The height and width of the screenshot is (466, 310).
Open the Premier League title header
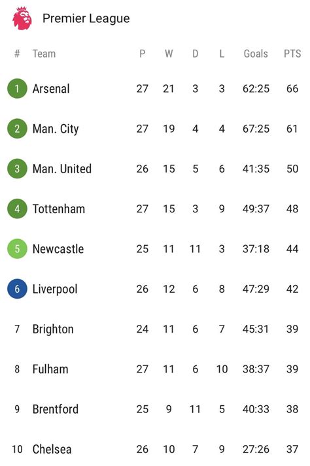coord(86,18)
